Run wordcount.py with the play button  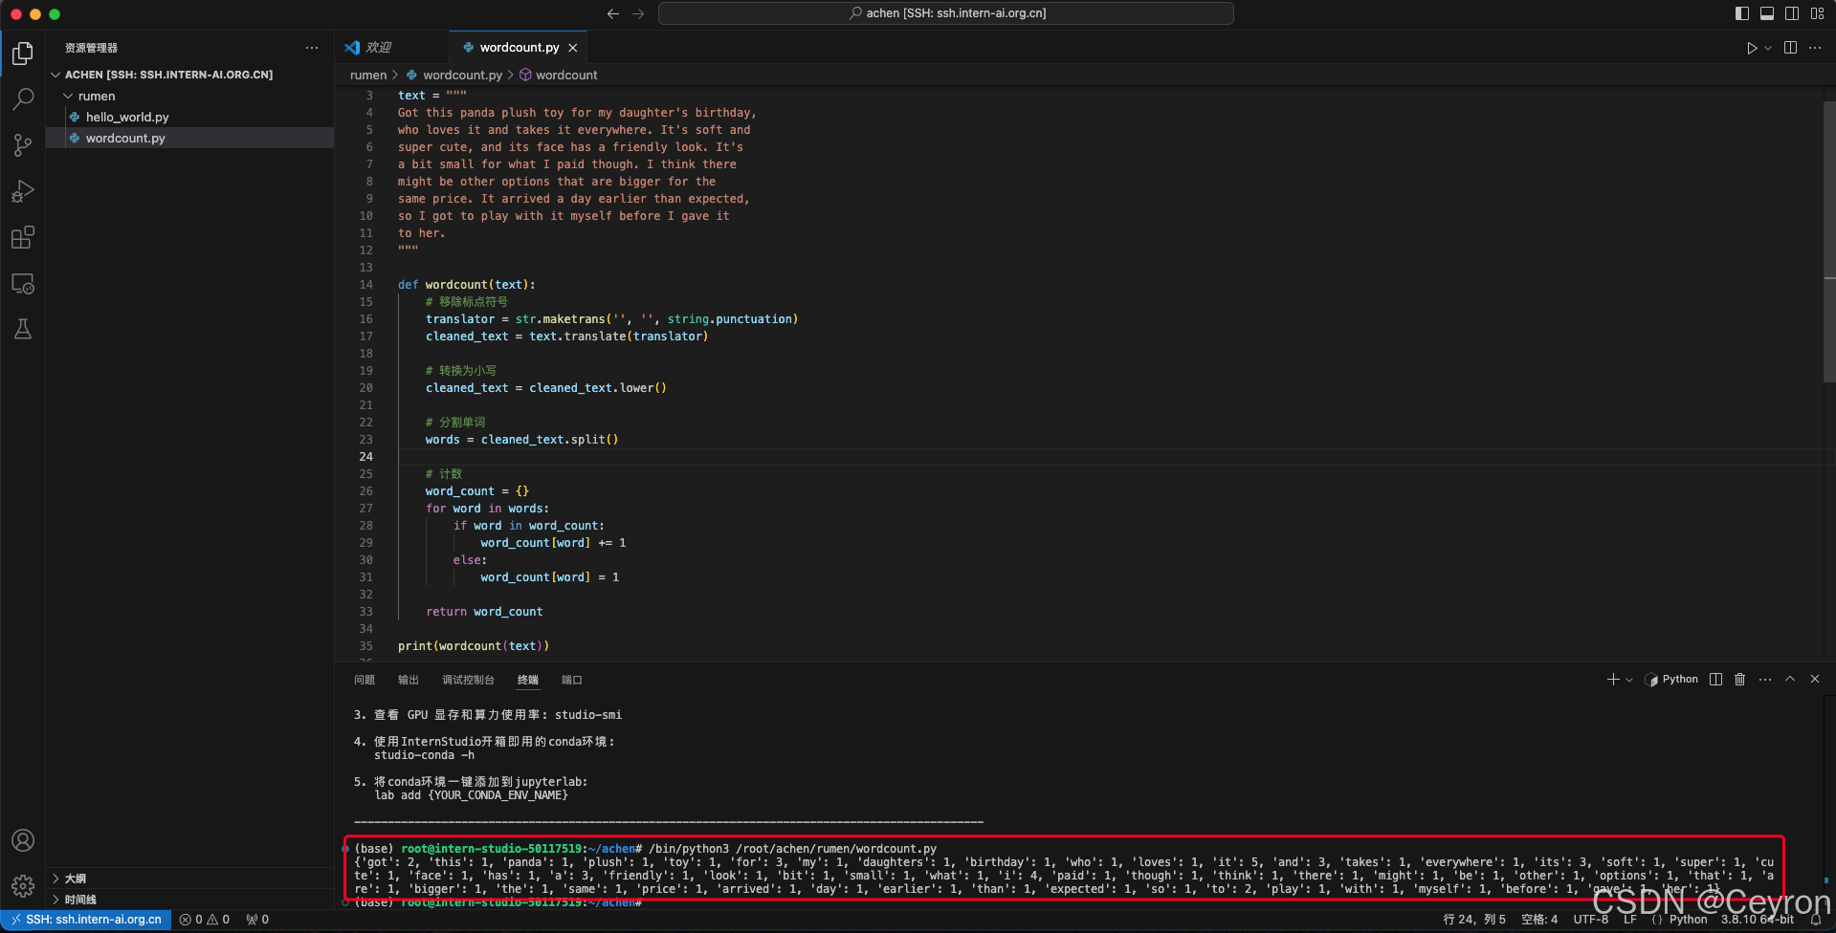[x=1751, y=47]
